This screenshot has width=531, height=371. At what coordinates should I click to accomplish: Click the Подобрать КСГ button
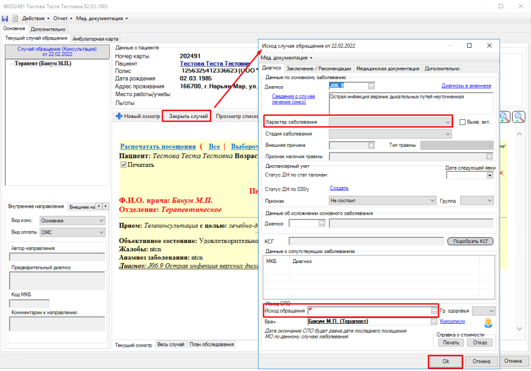470,241
